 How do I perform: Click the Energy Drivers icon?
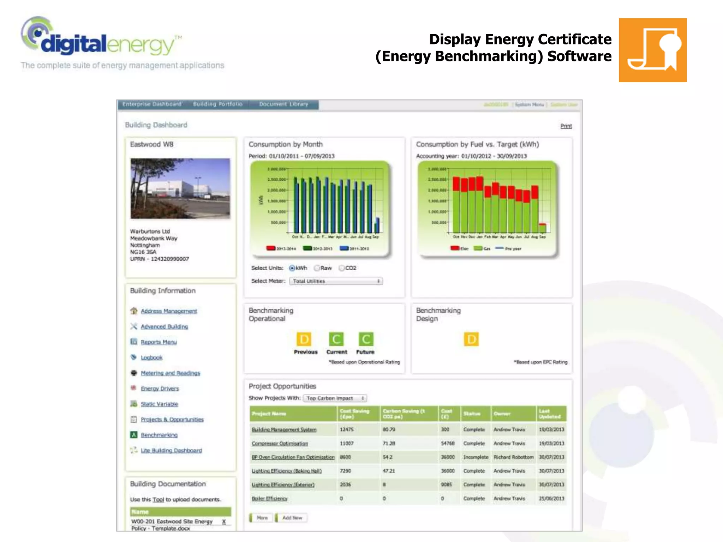pos(134,388)
